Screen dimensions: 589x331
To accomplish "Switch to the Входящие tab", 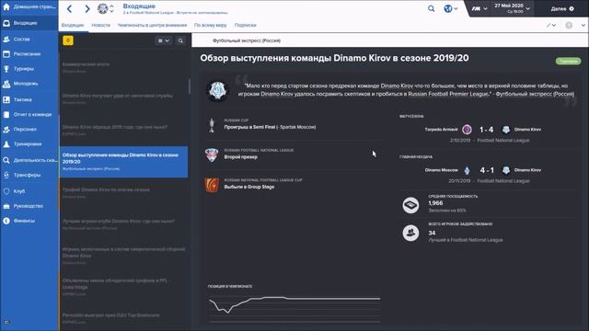I will pos(73,25).
